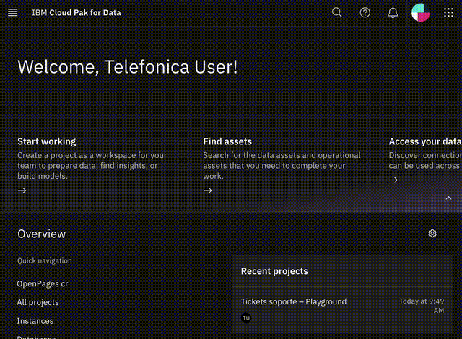This screenshot has height=339, width=462.
Task: Click the Overview heading
Action: point(42,234)
